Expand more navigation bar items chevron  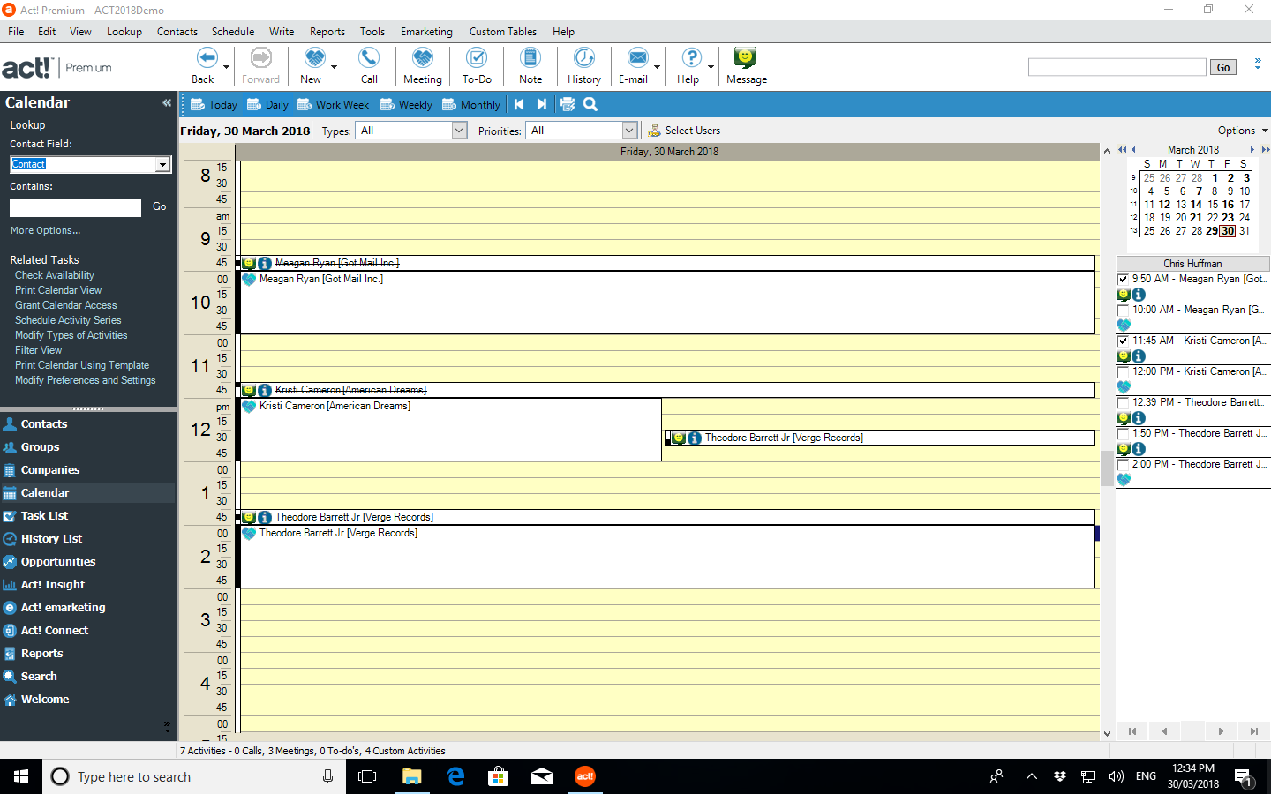[167, 726]
